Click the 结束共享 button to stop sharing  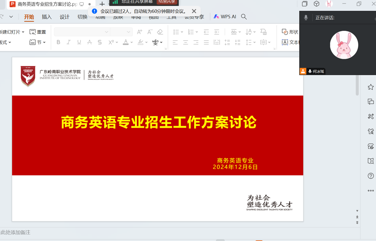click(168, 2)
